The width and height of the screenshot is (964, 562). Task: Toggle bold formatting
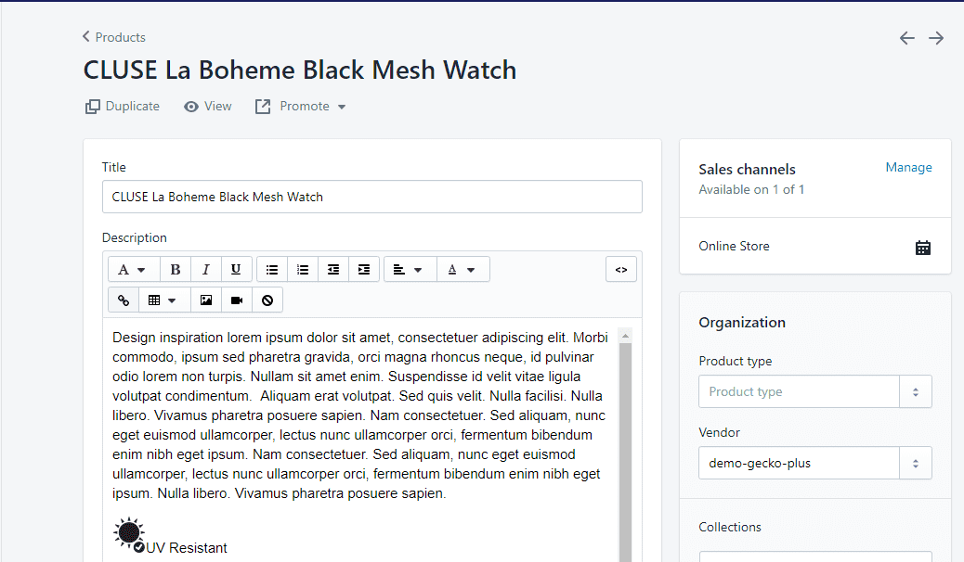click(176, 269)
